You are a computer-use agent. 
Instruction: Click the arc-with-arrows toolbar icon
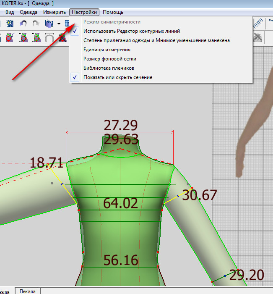49,38
